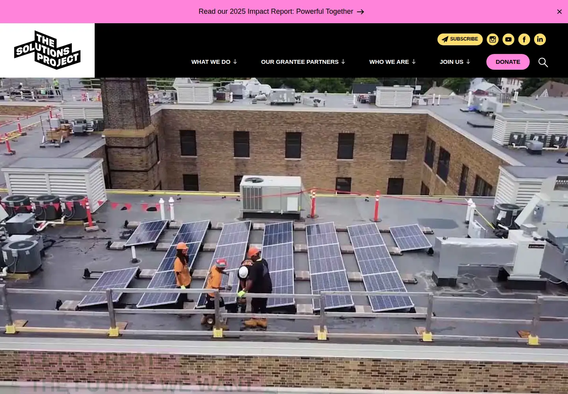This screenshot has width=568, height=394.
Task: Click The Solutions Project logo
Action: point(47,50)
